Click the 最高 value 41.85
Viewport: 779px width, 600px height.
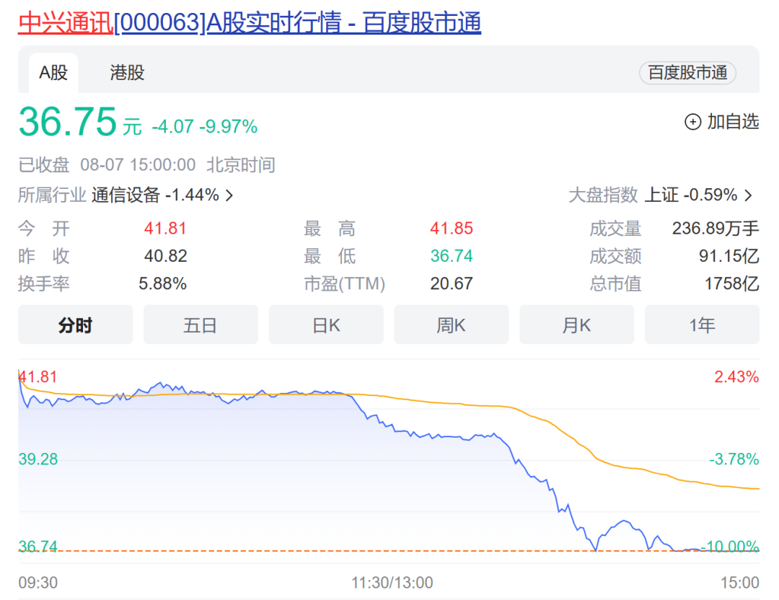click(451, 229)
